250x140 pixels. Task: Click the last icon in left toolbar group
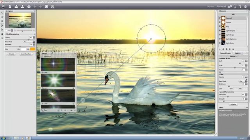(53, 6)
